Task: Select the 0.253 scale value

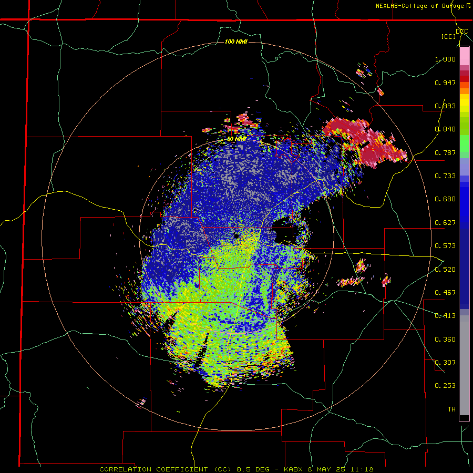Action: point(445,386)
